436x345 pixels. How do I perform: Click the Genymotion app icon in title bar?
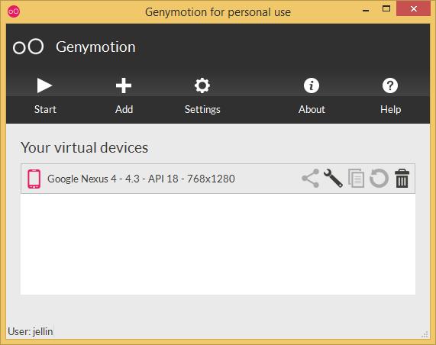(14, 11)
